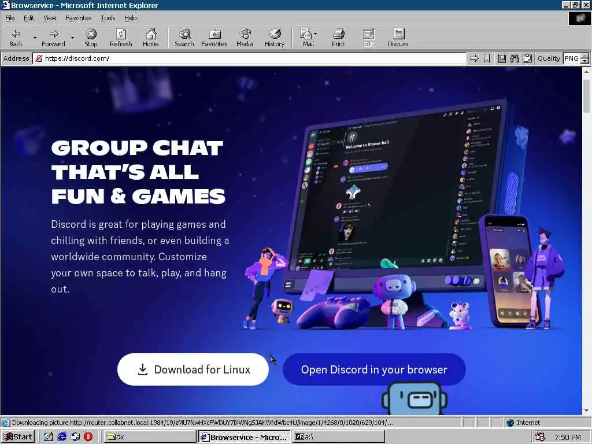Open the Media pane
Screen dimensions: 592x444
[x=245, y=38]
